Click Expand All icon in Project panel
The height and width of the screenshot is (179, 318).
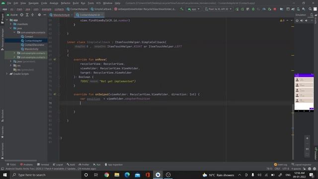tap(27, 15)
